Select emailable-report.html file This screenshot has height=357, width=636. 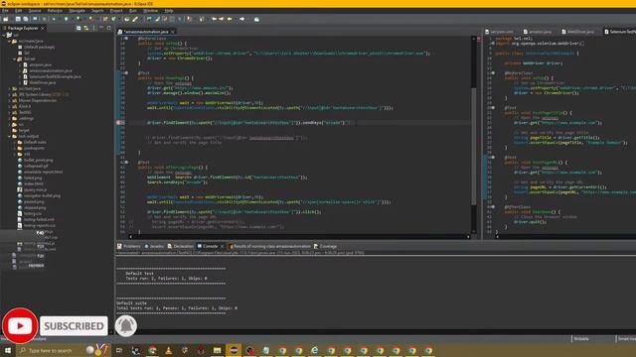point(40,172)
